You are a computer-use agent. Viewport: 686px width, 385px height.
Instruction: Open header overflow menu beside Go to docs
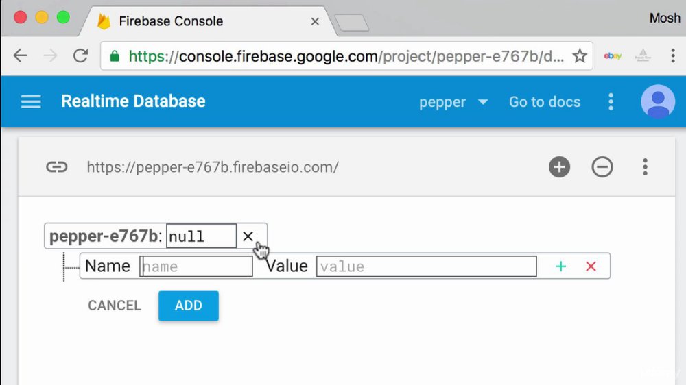click(611, 102)
